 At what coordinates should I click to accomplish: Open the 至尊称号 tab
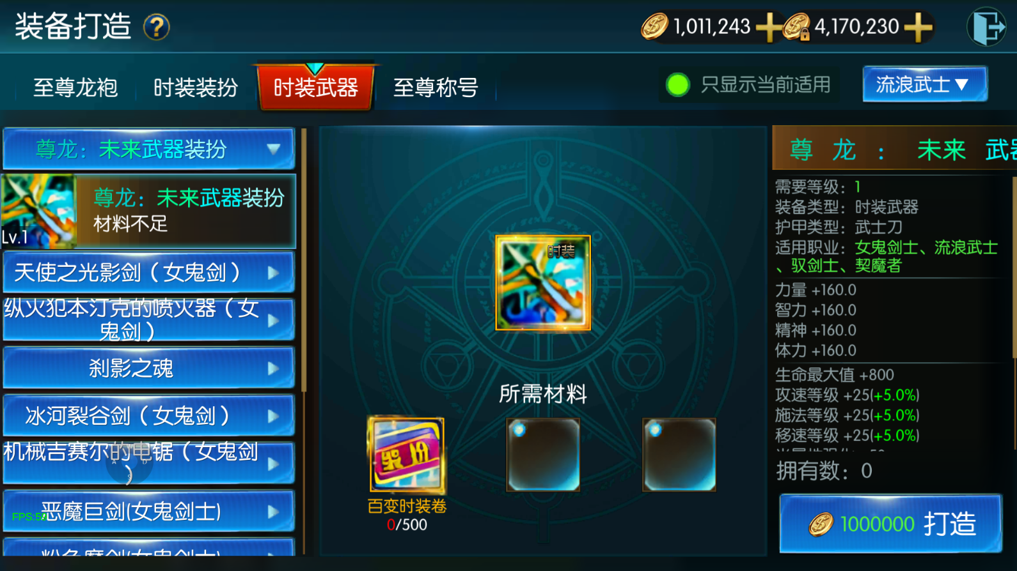[436, 88]
